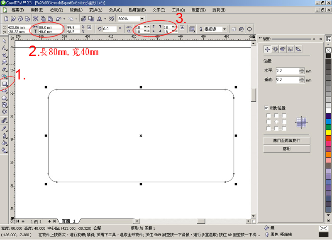Open the 文字(T) menu
Image resolution: width=332 pixels, height=240 pixels.
click(159, 10)
